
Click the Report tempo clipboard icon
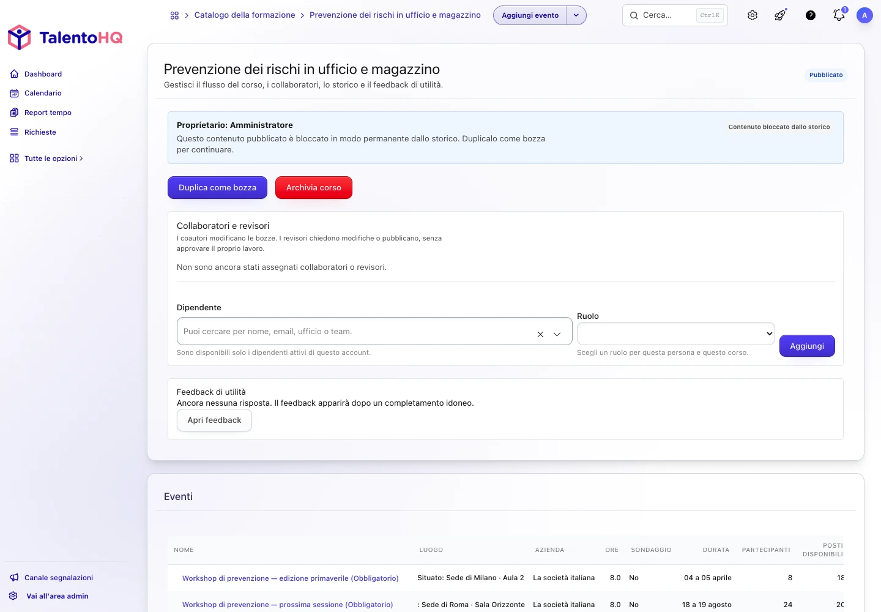14,113
